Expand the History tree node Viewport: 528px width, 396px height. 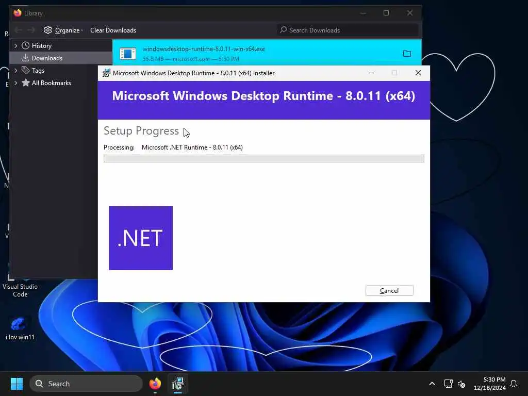click(15, 46)
